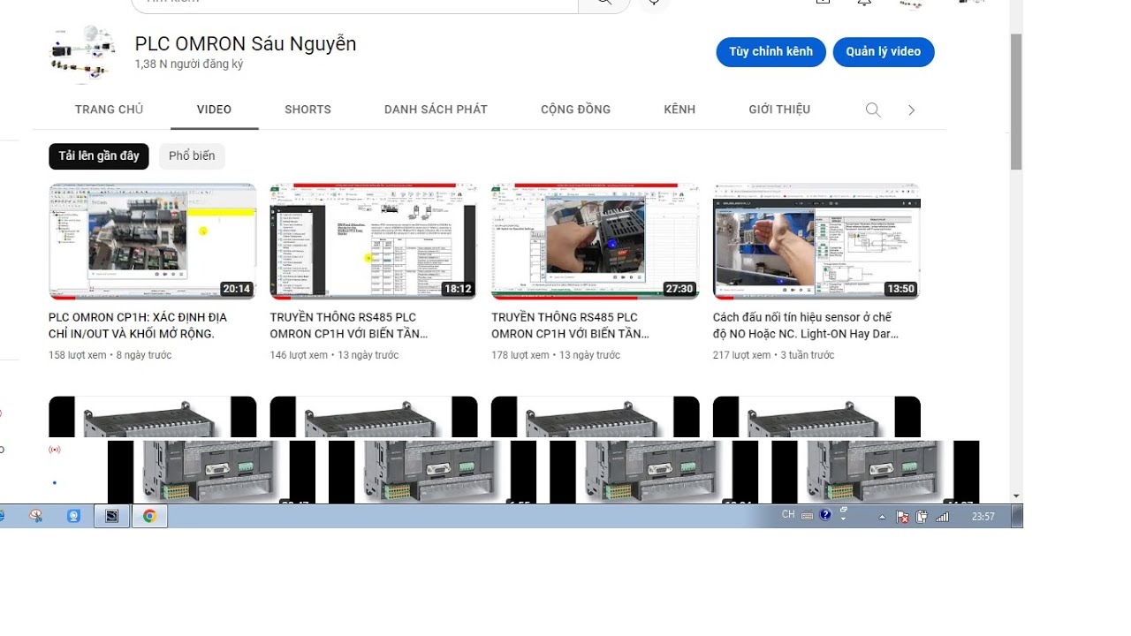Screen dimensions: 1131x636
Task: Open the CỘNG ĐỒNG tab
Action: tap(575, 110)
